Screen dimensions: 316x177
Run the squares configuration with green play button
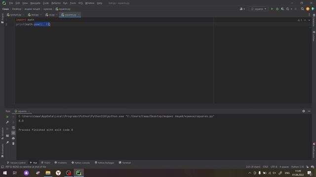[x=272, y=9]
